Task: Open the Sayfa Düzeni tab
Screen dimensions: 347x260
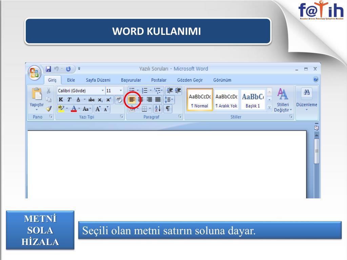Action: (x=98, y=80)
